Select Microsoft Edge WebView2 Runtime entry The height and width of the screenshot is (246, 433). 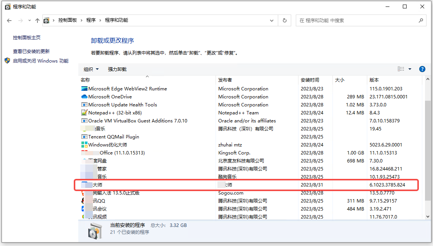coord(128,89)
